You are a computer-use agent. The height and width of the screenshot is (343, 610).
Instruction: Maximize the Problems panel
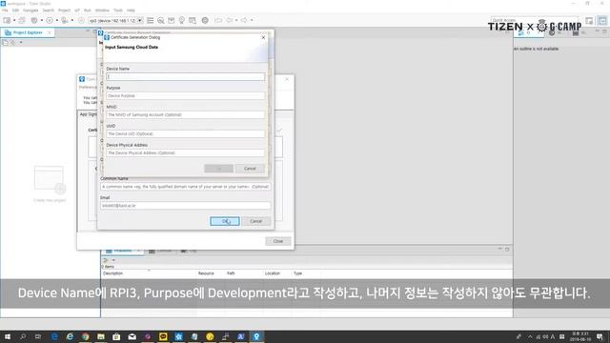click(507, 249)
